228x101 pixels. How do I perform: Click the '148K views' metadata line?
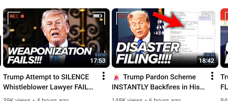point(146,99)
